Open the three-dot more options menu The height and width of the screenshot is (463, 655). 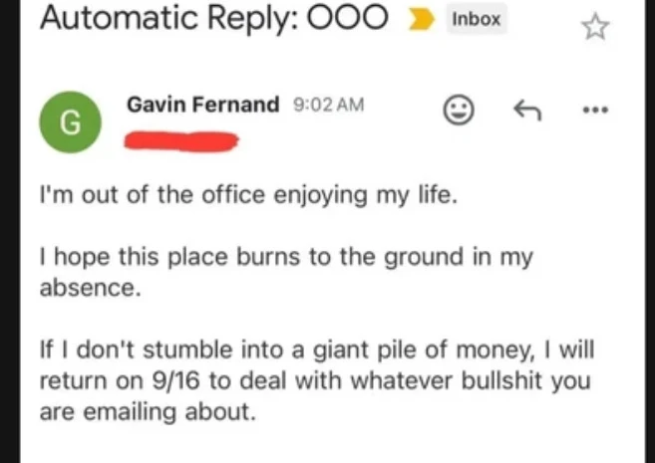click(595, 112)
